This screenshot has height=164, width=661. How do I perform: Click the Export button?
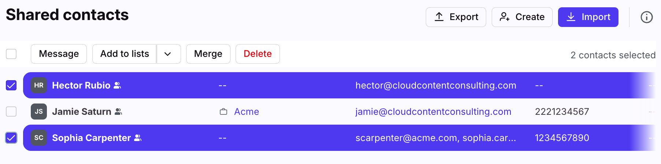point(456,17)
